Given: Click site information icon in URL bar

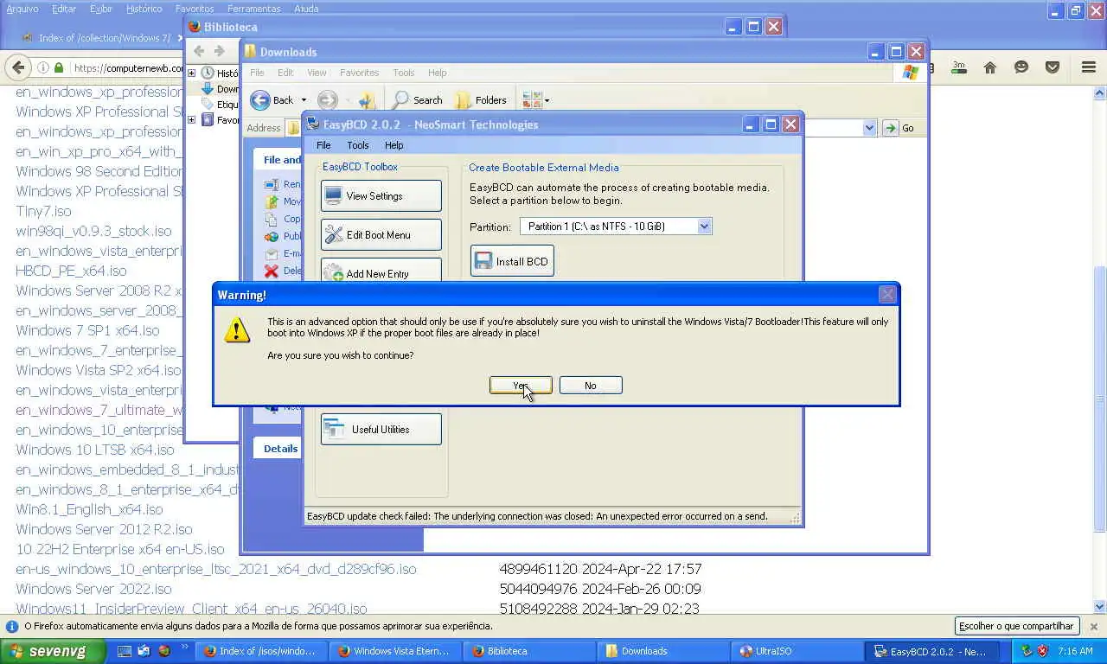Looking at the screenshot, I should (42, 67).
